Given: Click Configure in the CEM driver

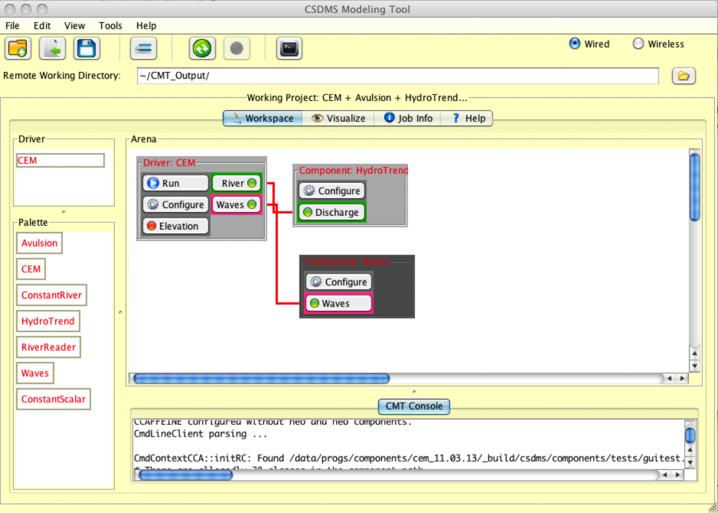Looking at the screenshot, I should [176, 205].
